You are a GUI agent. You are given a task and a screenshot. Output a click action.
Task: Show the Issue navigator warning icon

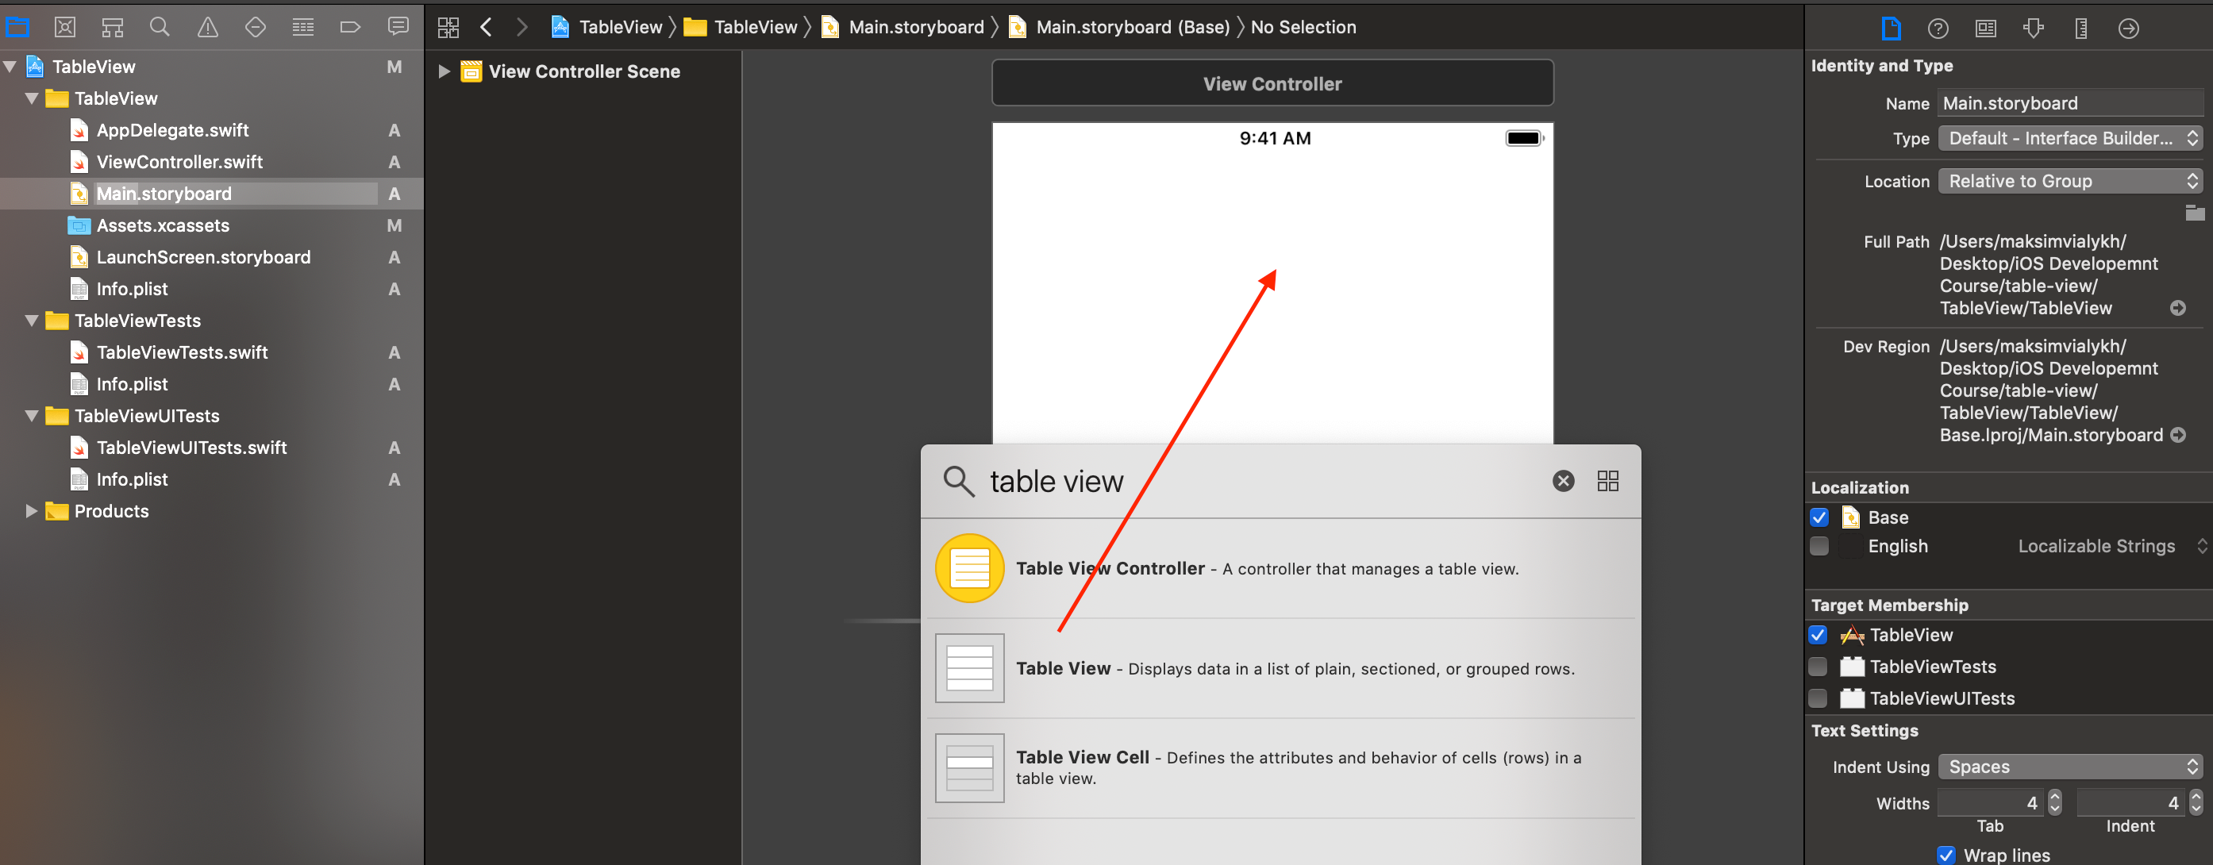click(x=207, y=27)
